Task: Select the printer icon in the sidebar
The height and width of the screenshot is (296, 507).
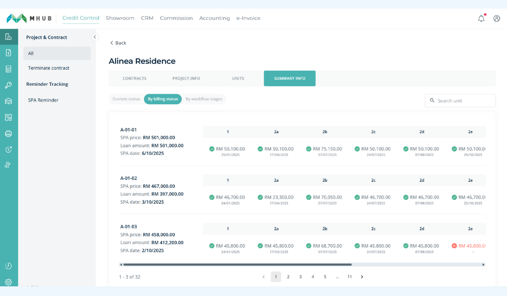Action: (x=8, y=133)
